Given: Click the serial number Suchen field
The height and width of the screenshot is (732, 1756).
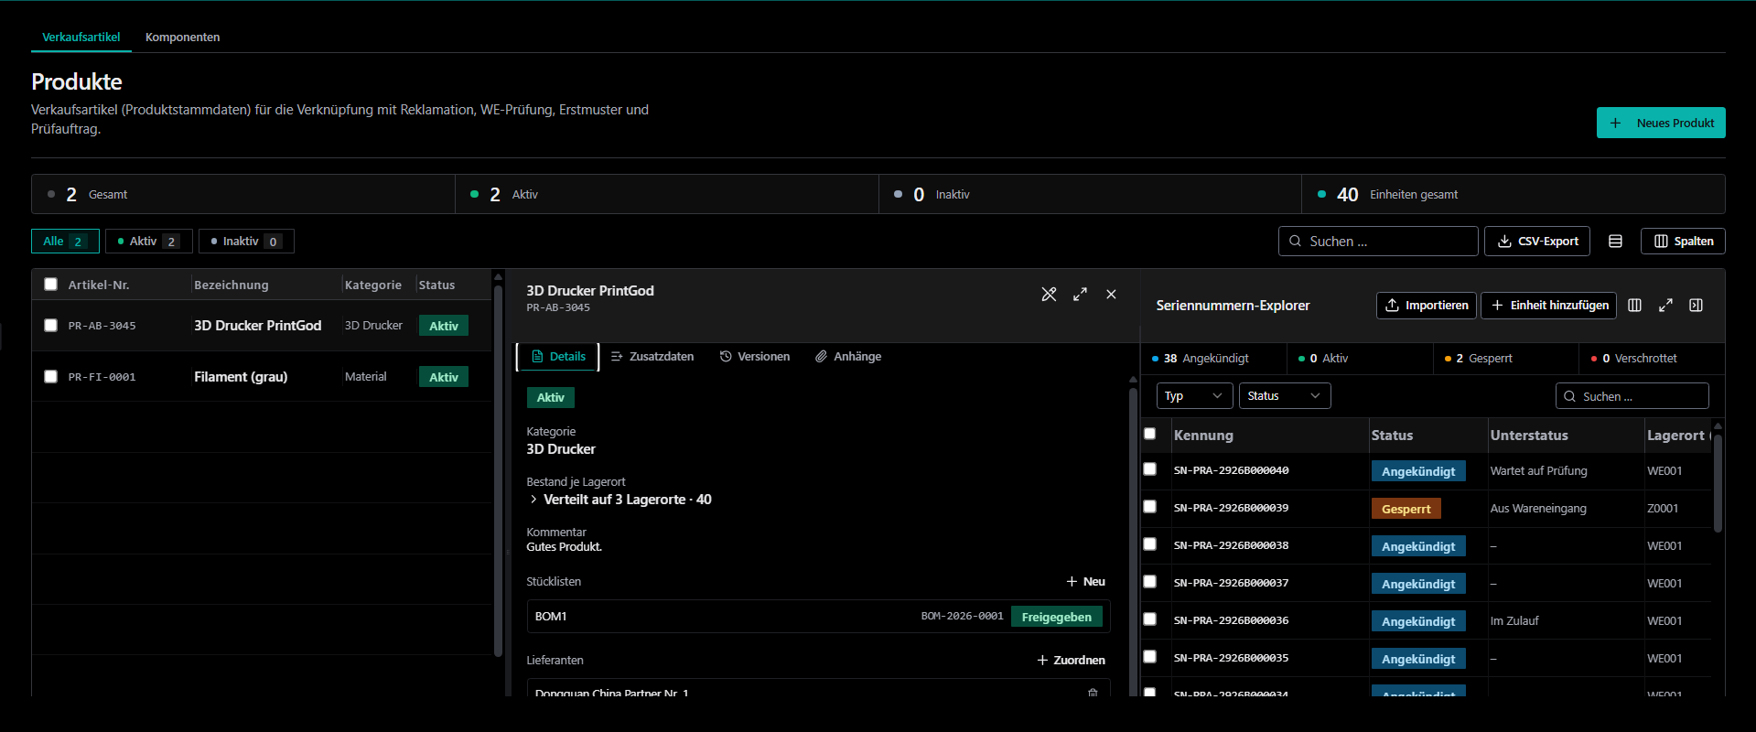Looking at the screenshot, I should click(1632, 396).
